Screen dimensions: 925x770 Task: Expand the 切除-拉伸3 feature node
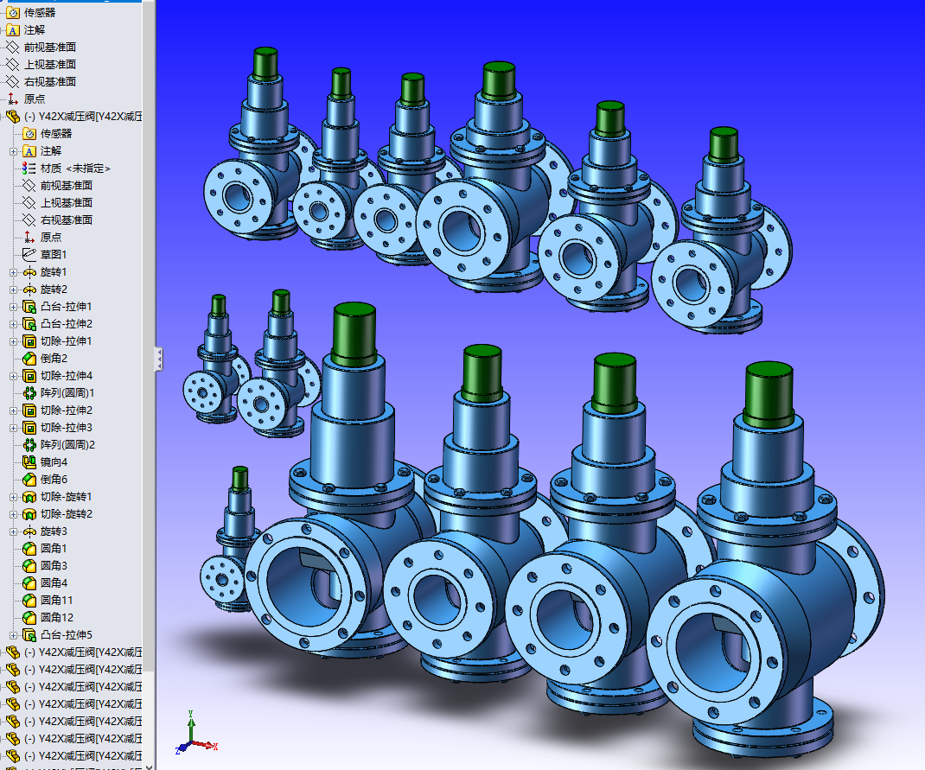pos(14,428)
